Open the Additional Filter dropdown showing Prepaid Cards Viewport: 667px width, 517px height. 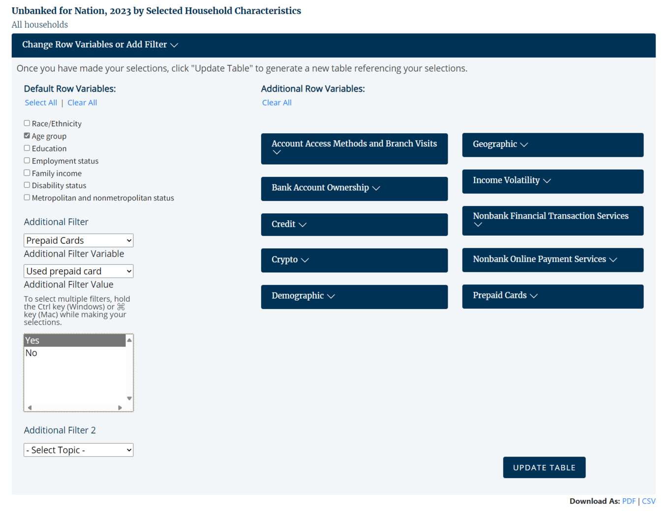coord(79,240)
